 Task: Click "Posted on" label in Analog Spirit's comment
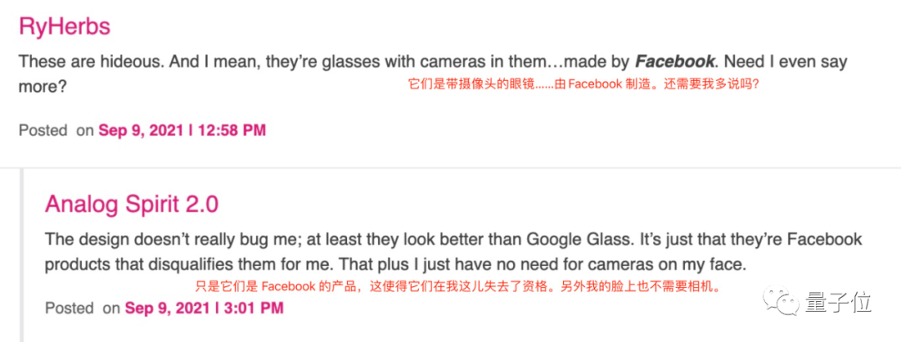pos(83,308)
